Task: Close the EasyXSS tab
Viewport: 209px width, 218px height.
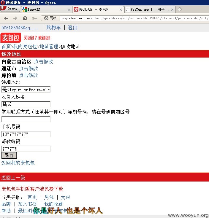Action: tap(69, 9)
